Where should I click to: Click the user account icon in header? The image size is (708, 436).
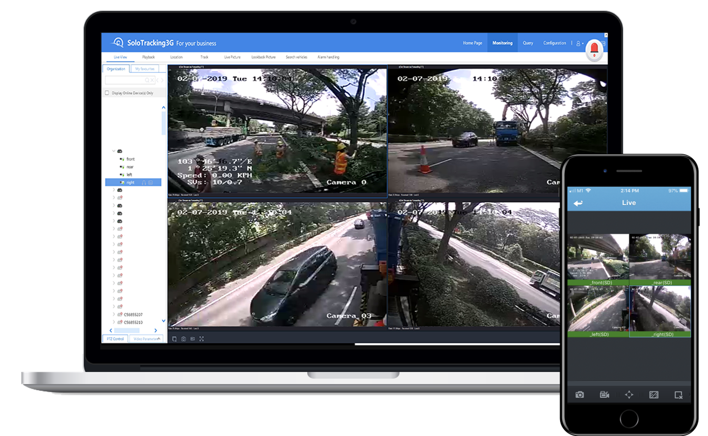click(x=579, y=43)
